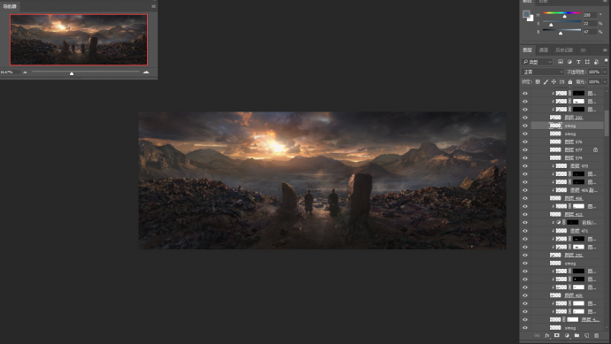The height and width of the screenshot is (344, 611).
Task: Add a layer style with fx icon
Action: pos(547,335)
